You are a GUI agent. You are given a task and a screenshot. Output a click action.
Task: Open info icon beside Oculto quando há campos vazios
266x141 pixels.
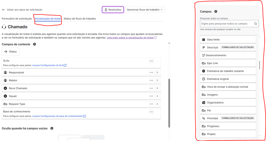click(x=52, y=128)
